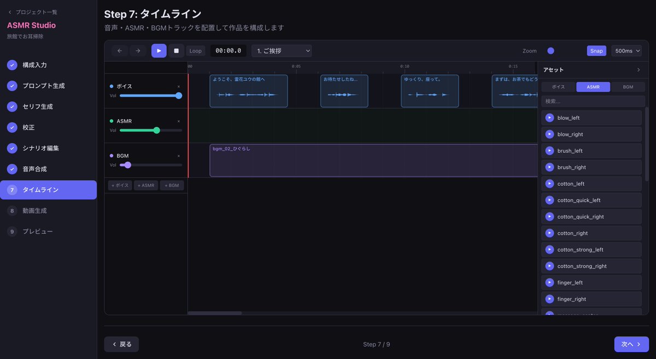Switch to the BGM asset tab
656x359 pixels.
tap(628, 86)
